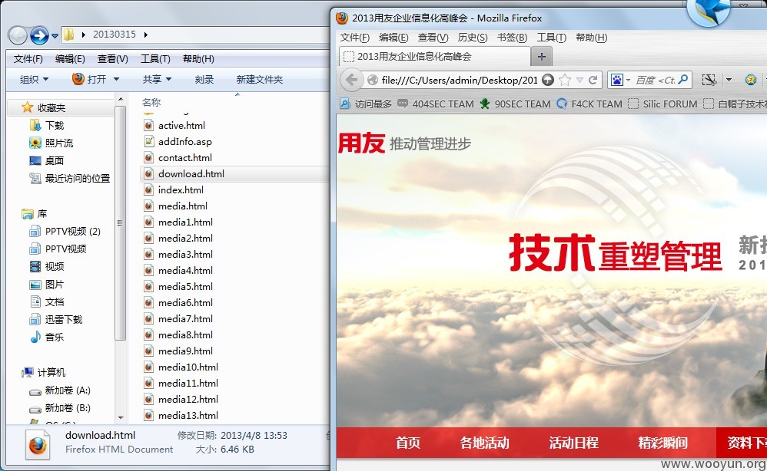Click the go arrow in Firefox URL bar
The width and height of the screenshot is (767, 471).
(x=548, y=80)
